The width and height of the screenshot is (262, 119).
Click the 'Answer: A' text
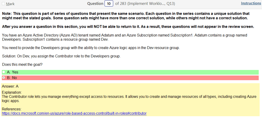click(x=10, y=86)
